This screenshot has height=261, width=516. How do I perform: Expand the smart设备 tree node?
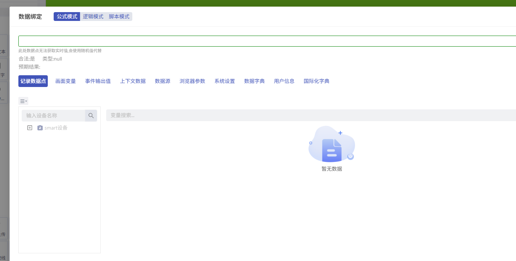30,128
